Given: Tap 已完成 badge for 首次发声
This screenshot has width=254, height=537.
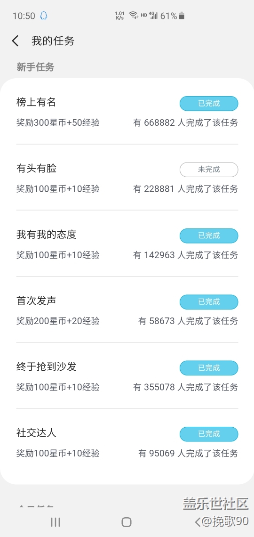Looking at the screenshot, I should [x=209, y=302].
